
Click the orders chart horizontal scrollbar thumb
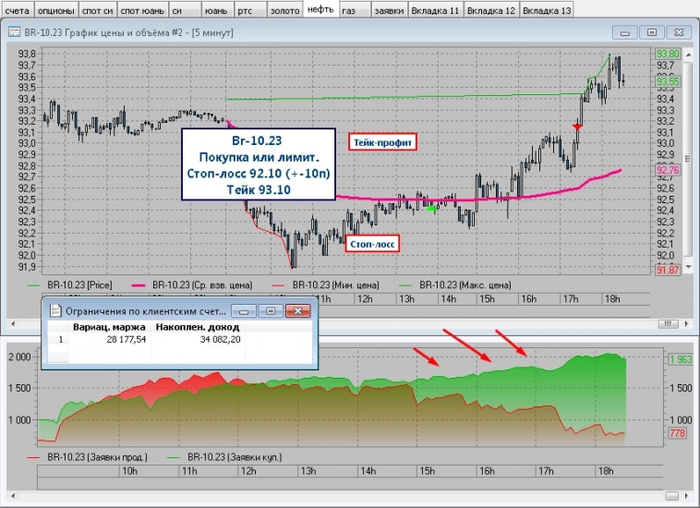tap(672, 496)
